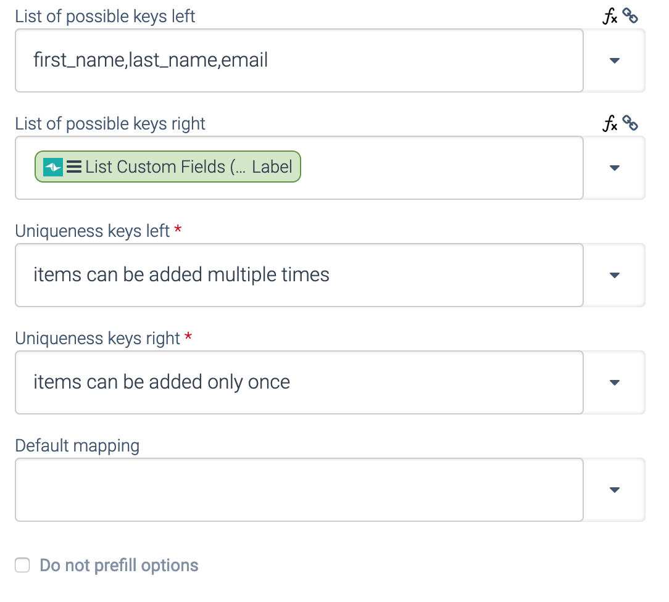Click the first_name,last_name,email input field
This screenshot has width=669, height=602.
[x=299, y=60]
